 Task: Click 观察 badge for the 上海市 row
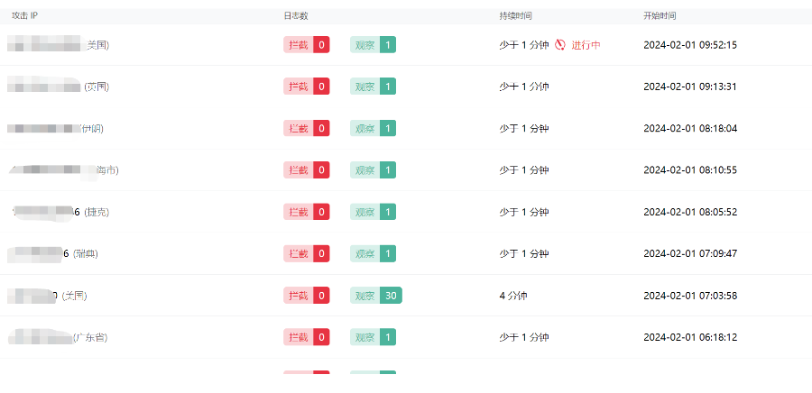(x=373, y=169)
